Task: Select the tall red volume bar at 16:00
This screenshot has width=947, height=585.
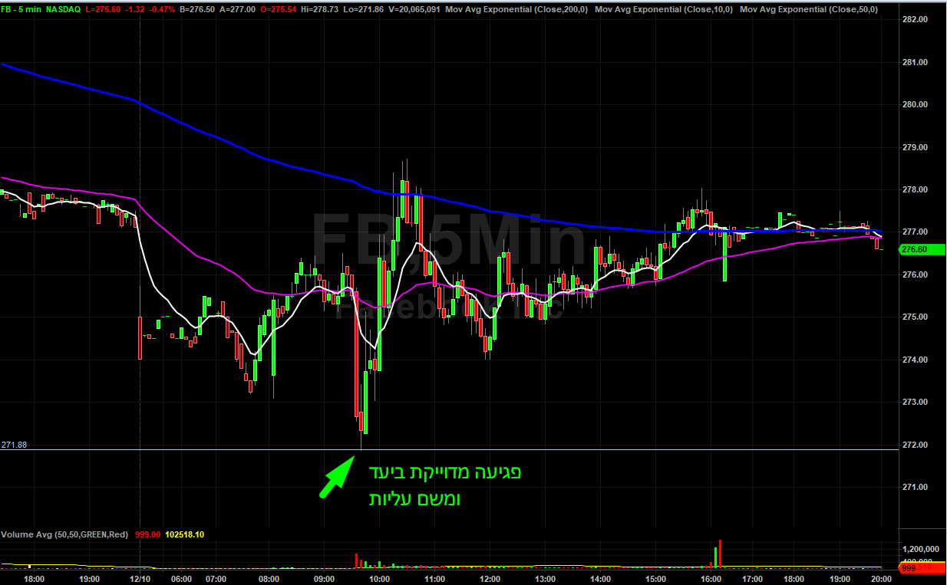Action: tap(720, 554)
